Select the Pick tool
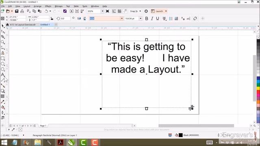Screen dimensions: 260x146 [x=3, y=26]
